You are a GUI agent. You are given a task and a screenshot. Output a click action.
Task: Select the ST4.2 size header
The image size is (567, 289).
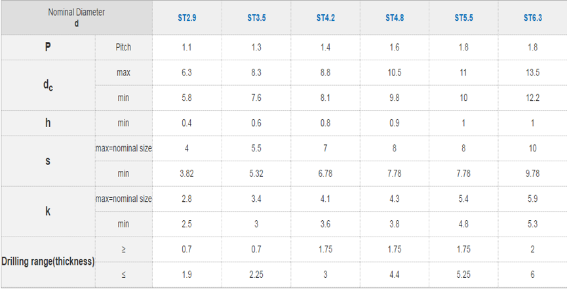(325, 18)
